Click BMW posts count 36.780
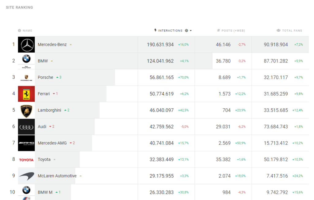The image size is (314, 200). coord(223,61)
